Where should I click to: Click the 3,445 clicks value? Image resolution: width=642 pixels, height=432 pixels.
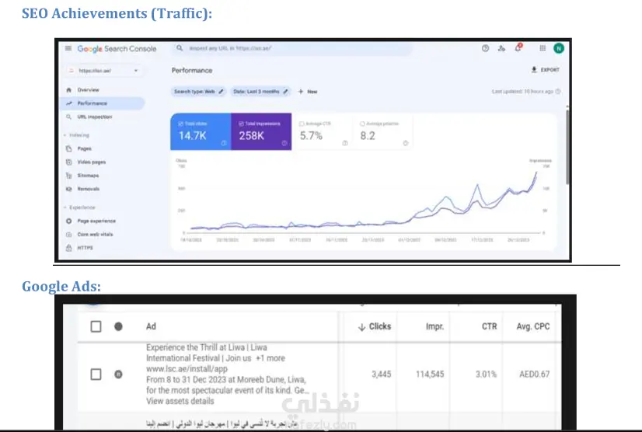pyautogui.click(x=381, y=374)
